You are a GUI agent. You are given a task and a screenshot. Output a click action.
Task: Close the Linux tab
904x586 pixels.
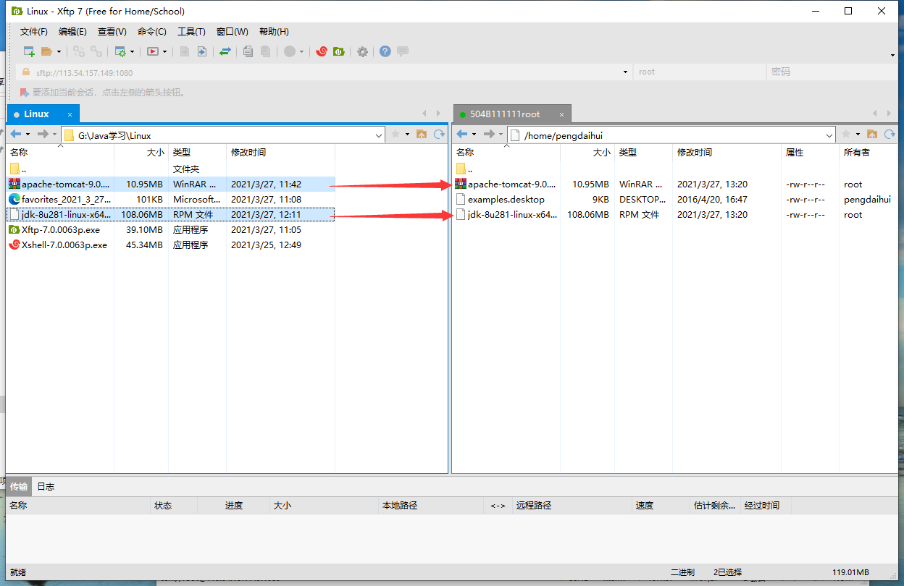coord(70,114)
